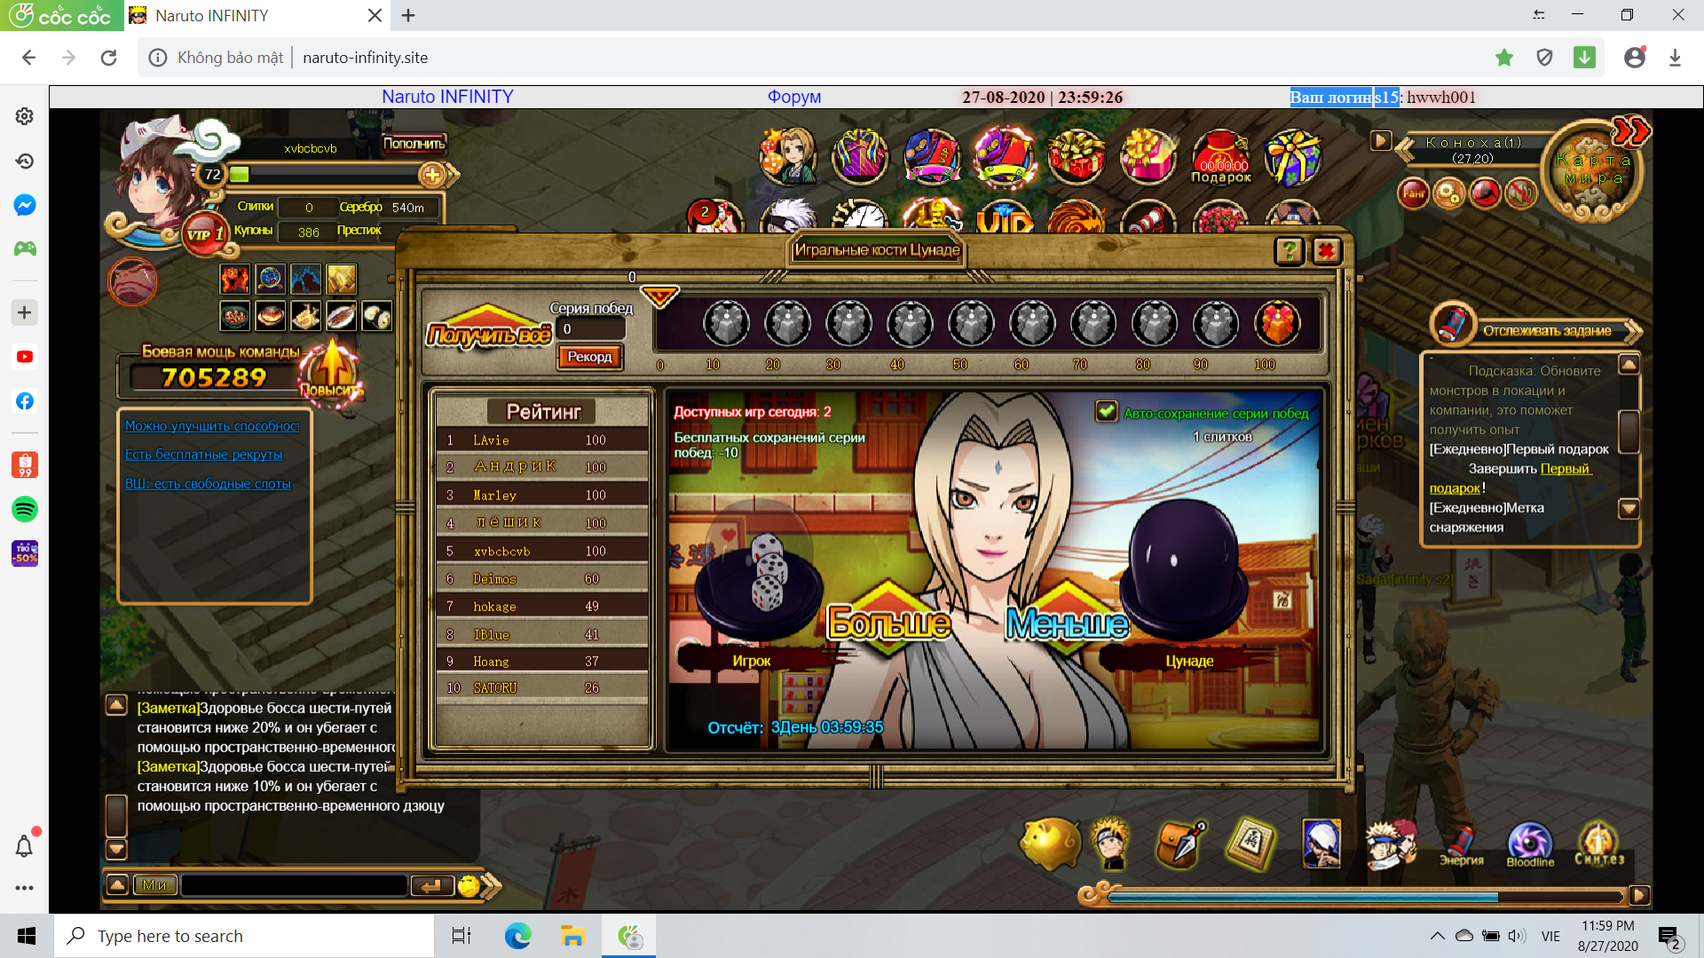Collapse the location panel play arrow
The height and width of the screenshot is (958, 1704).
pyautogui.click(x=1380, y=140)
